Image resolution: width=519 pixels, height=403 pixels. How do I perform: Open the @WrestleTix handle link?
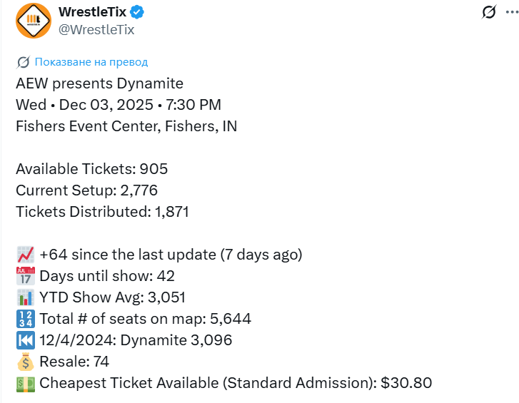pyautogui.click(x=96, y=29)
